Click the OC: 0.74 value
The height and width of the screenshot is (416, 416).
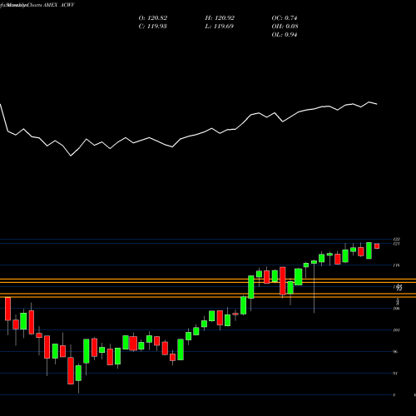[285, 18]
